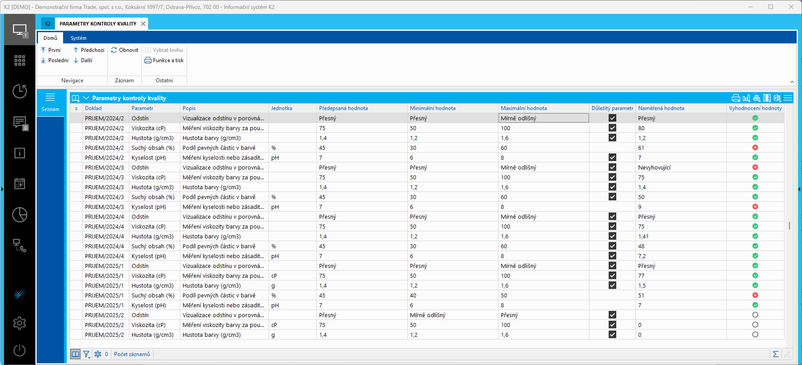Screen dimensions: 802x365
Task: Open the Seznam list view
Action: pos(50,102)
